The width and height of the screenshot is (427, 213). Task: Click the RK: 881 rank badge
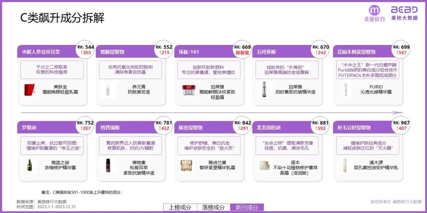click(321, 125)
